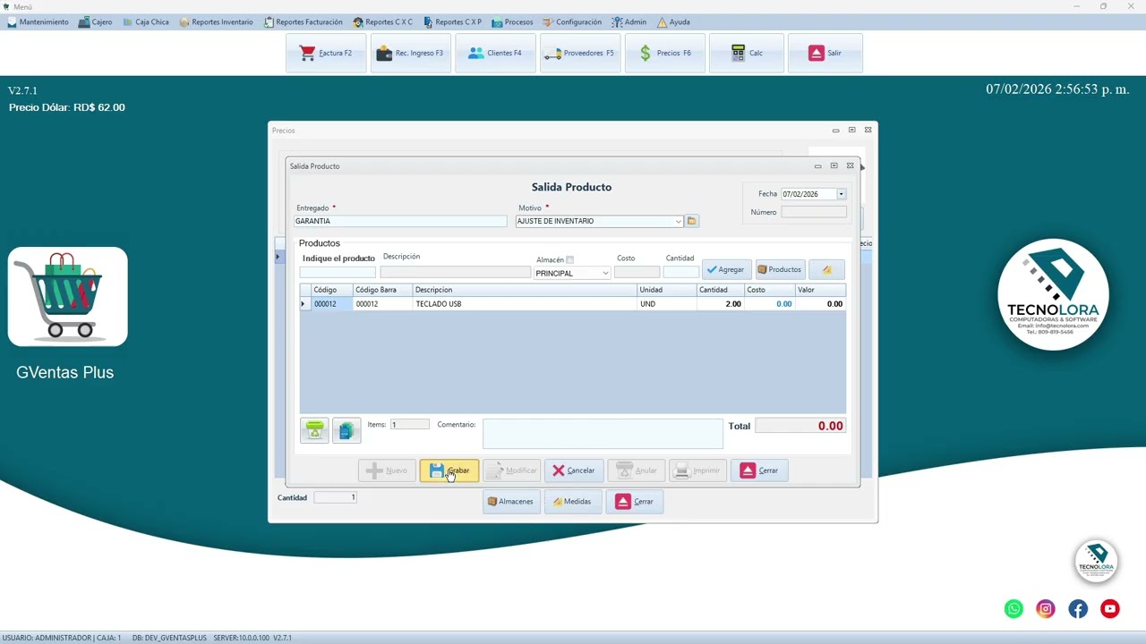Click the Agregar product button

[x=726, y=269]
